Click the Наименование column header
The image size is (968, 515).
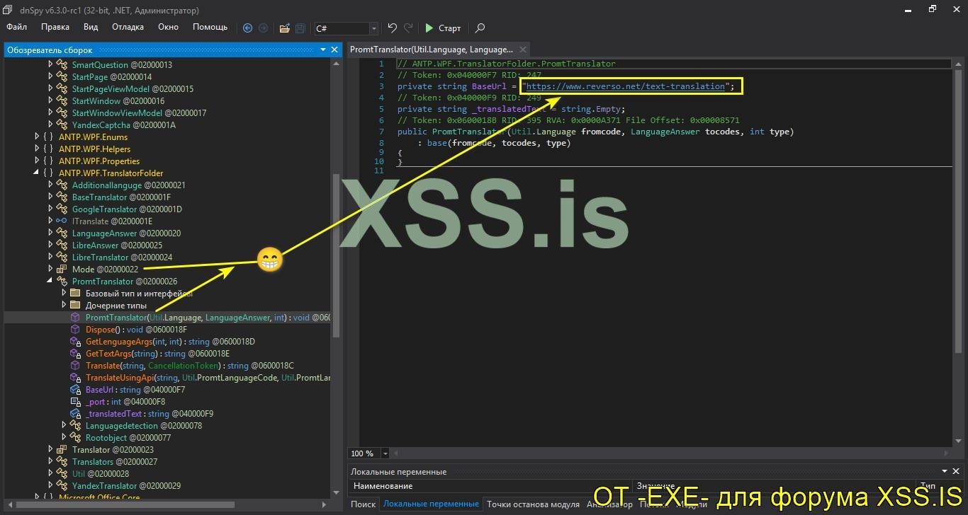coord(383,486)
